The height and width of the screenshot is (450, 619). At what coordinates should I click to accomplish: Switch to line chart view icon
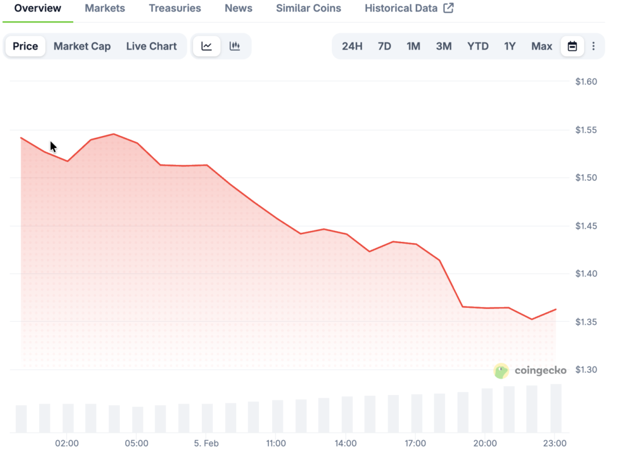click(207, 47)
